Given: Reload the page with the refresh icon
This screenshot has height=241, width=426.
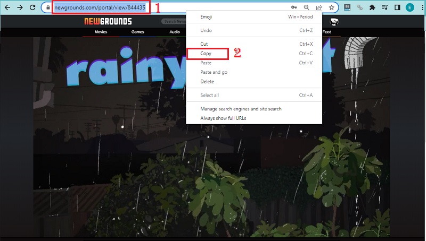Looking at the screenshot, I should coord(32,7).
